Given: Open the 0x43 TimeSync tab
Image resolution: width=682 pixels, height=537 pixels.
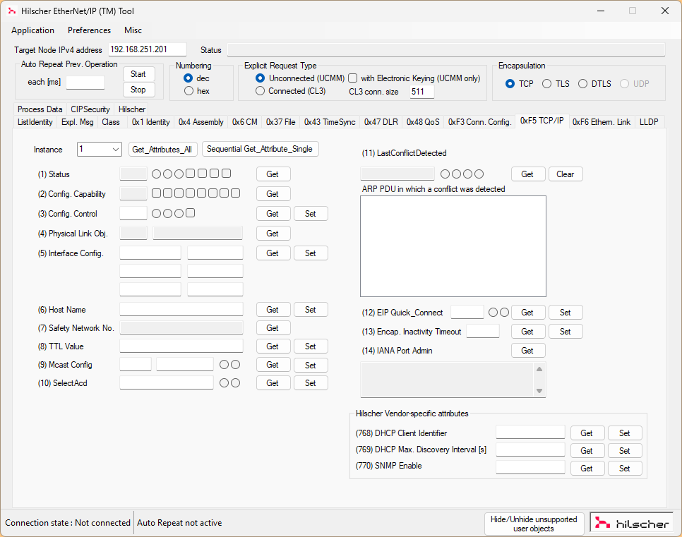Looking at the screenshot, I should [330, 122].
